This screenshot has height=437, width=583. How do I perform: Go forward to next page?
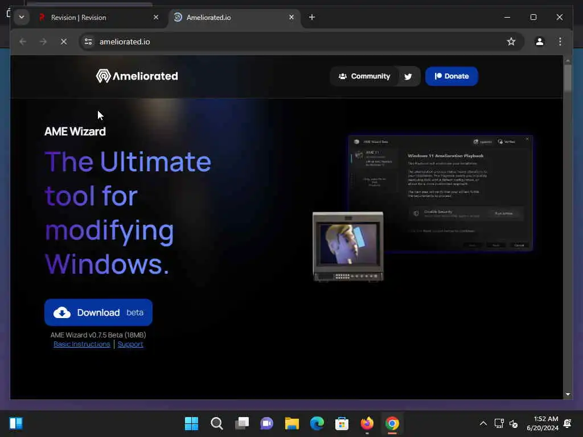point(43,42)
